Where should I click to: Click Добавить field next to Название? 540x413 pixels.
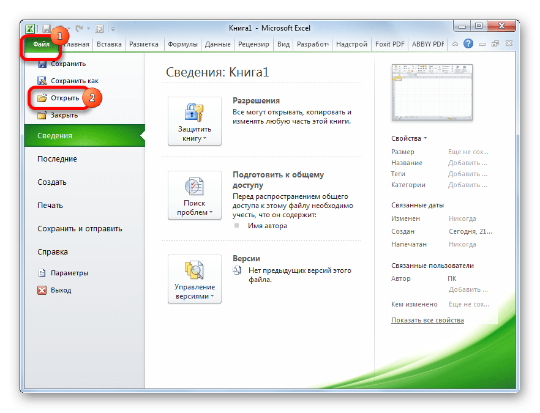[x=467, y=163]
